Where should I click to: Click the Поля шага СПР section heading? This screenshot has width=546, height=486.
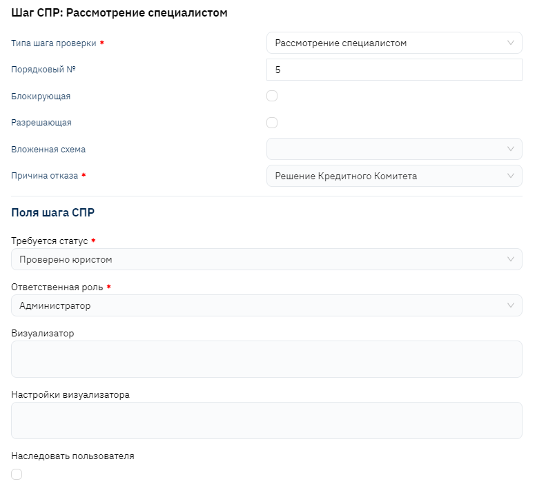point(53,212)
